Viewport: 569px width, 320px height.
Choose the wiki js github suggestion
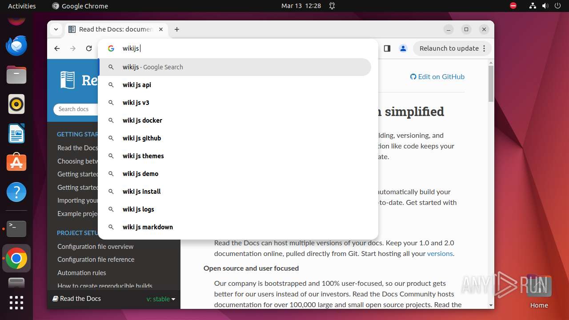235,138
